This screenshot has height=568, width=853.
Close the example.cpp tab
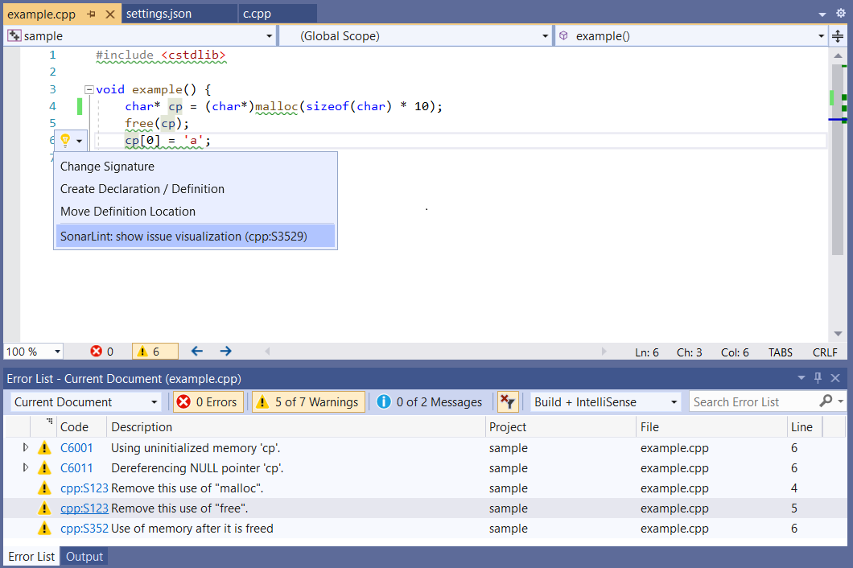pos(110,14)
